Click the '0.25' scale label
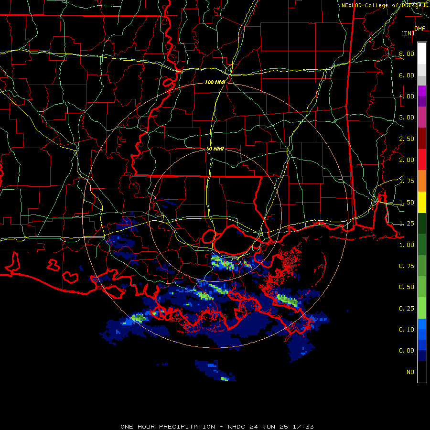This screenshot has width=430, height=430. (407, 309)
